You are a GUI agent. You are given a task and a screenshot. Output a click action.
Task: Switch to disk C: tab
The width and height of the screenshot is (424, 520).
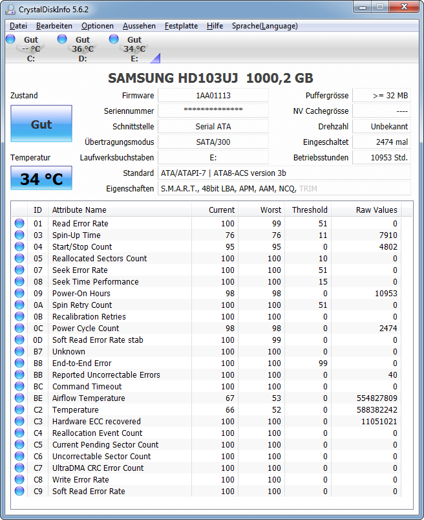coord(31,49)
